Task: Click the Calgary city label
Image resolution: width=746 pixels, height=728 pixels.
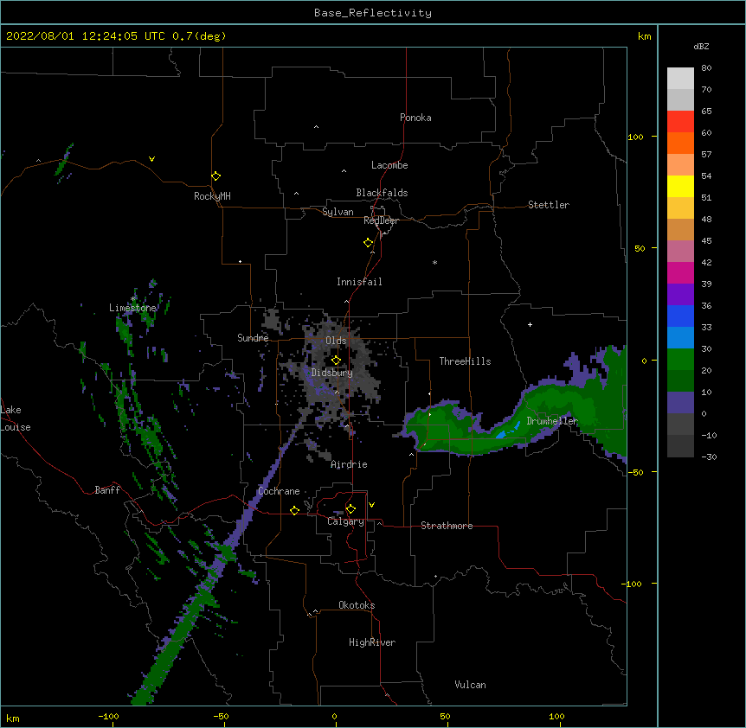Action: point(345,521)
